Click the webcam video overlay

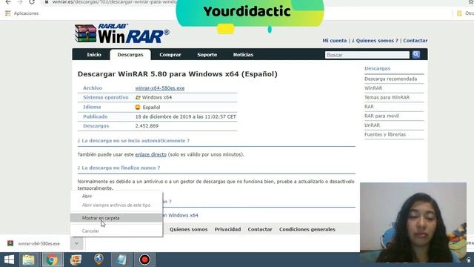click(x=413, y=222)
